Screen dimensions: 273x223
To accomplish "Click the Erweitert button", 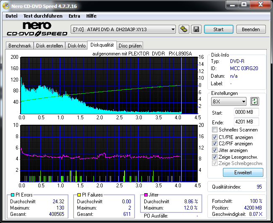I will [x=243, y=173].
